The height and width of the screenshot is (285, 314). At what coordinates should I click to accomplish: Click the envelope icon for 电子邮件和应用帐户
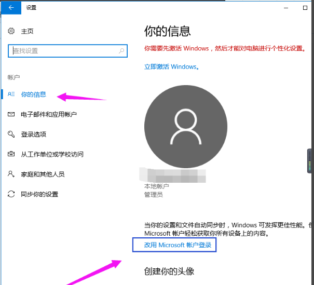(11, 114)
